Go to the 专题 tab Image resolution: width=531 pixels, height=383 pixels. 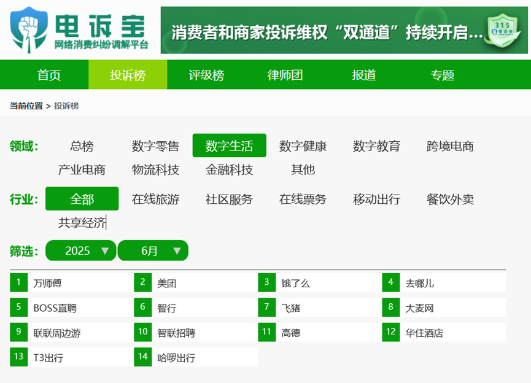point(442,75)
